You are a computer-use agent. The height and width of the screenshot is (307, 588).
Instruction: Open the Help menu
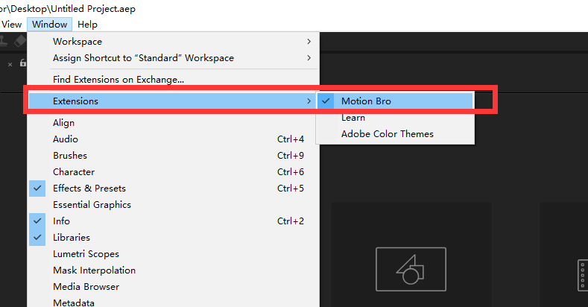(87, 25)
